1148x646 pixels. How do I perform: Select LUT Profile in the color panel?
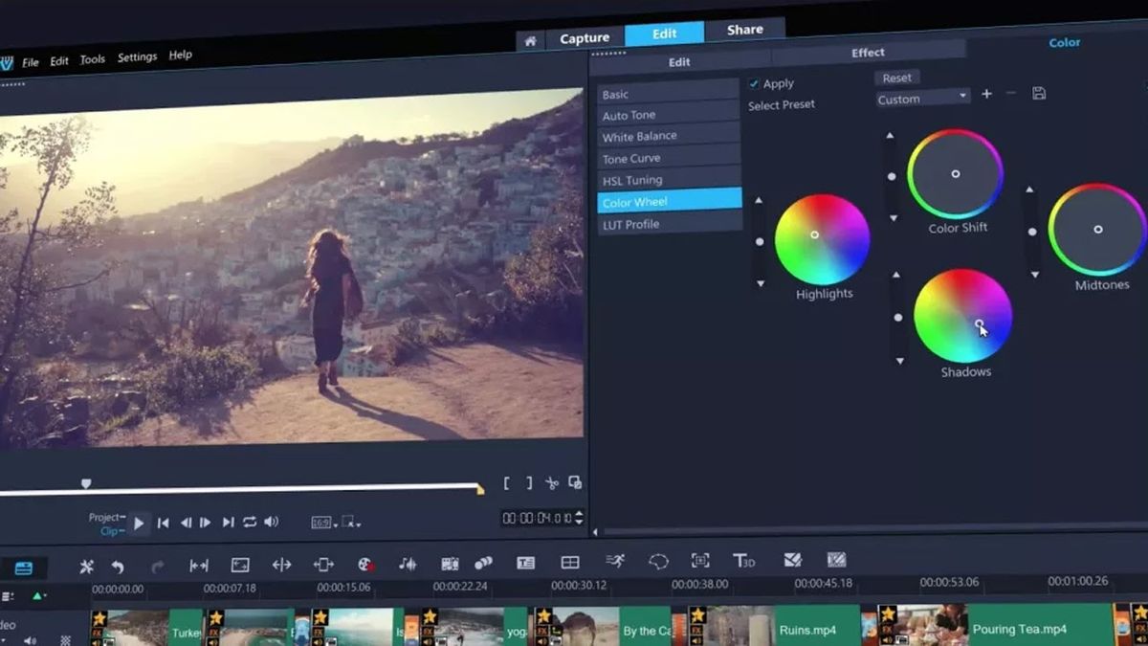click(x=632, y=223)
